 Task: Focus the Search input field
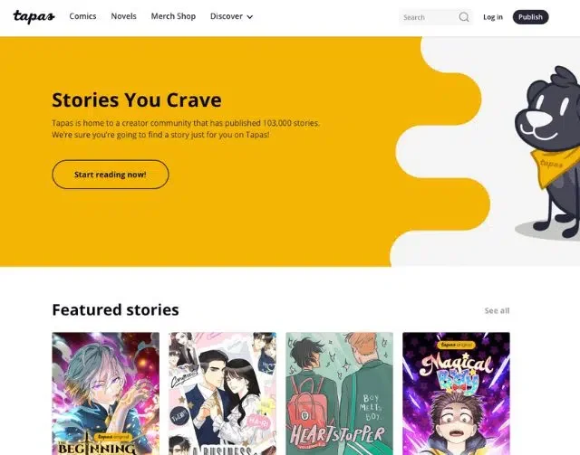tap(429, 17)
